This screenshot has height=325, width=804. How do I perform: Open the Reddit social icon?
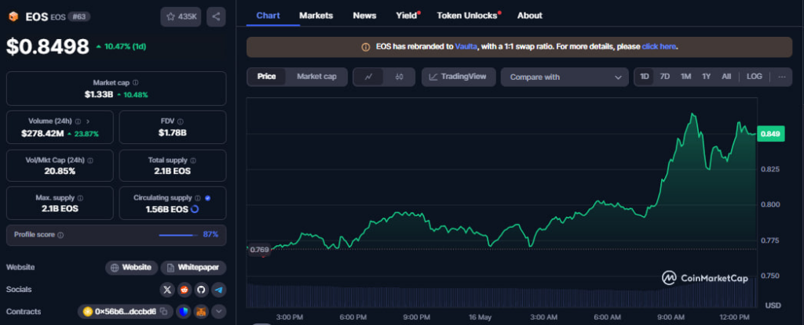pos(184,290)
